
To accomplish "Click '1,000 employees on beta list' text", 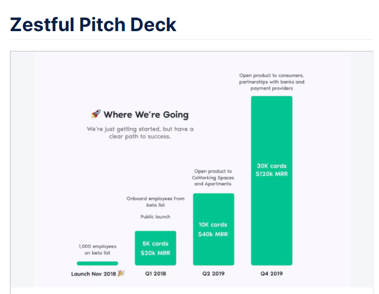I will 97,249.
